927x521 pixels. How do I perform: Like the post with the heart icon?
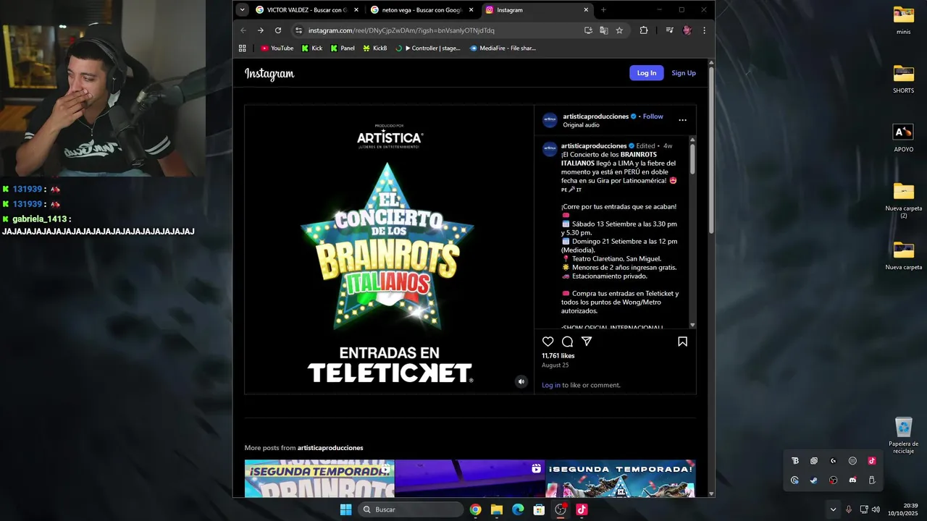click(548, 342)
